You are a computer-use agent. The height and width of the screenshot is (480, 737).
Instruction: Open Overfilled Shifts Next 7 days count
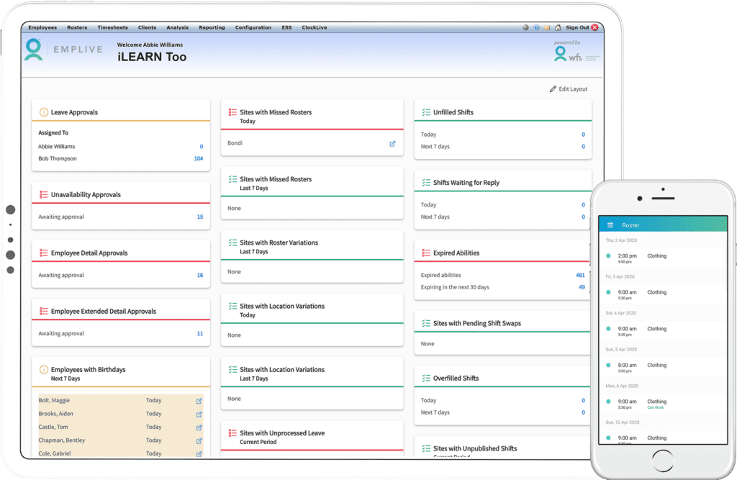[x=583, y=412]
